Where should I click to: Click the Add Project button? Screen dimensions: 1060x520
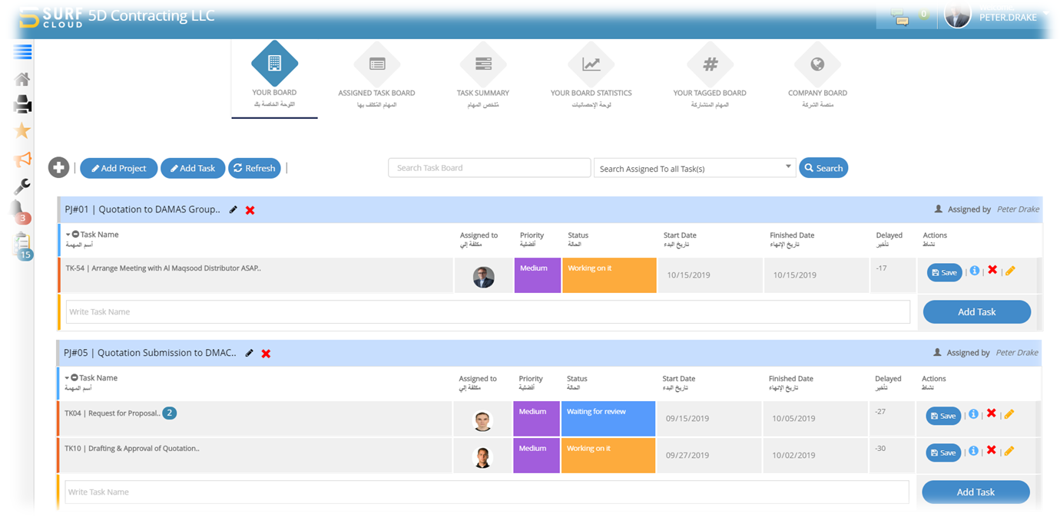pyautogui.click(x=119, y=168)
